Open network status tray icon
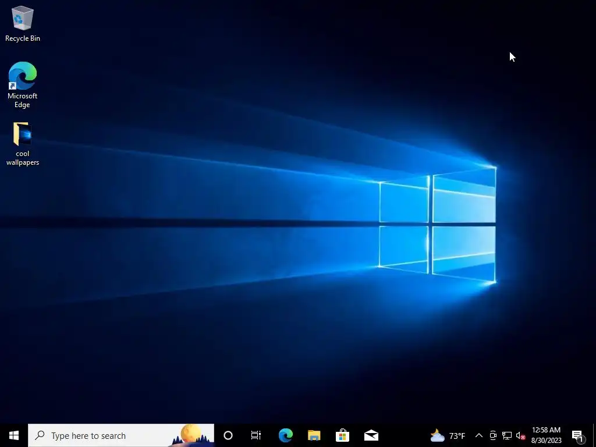This screenshot has width=596, height=447. point(507,435)
